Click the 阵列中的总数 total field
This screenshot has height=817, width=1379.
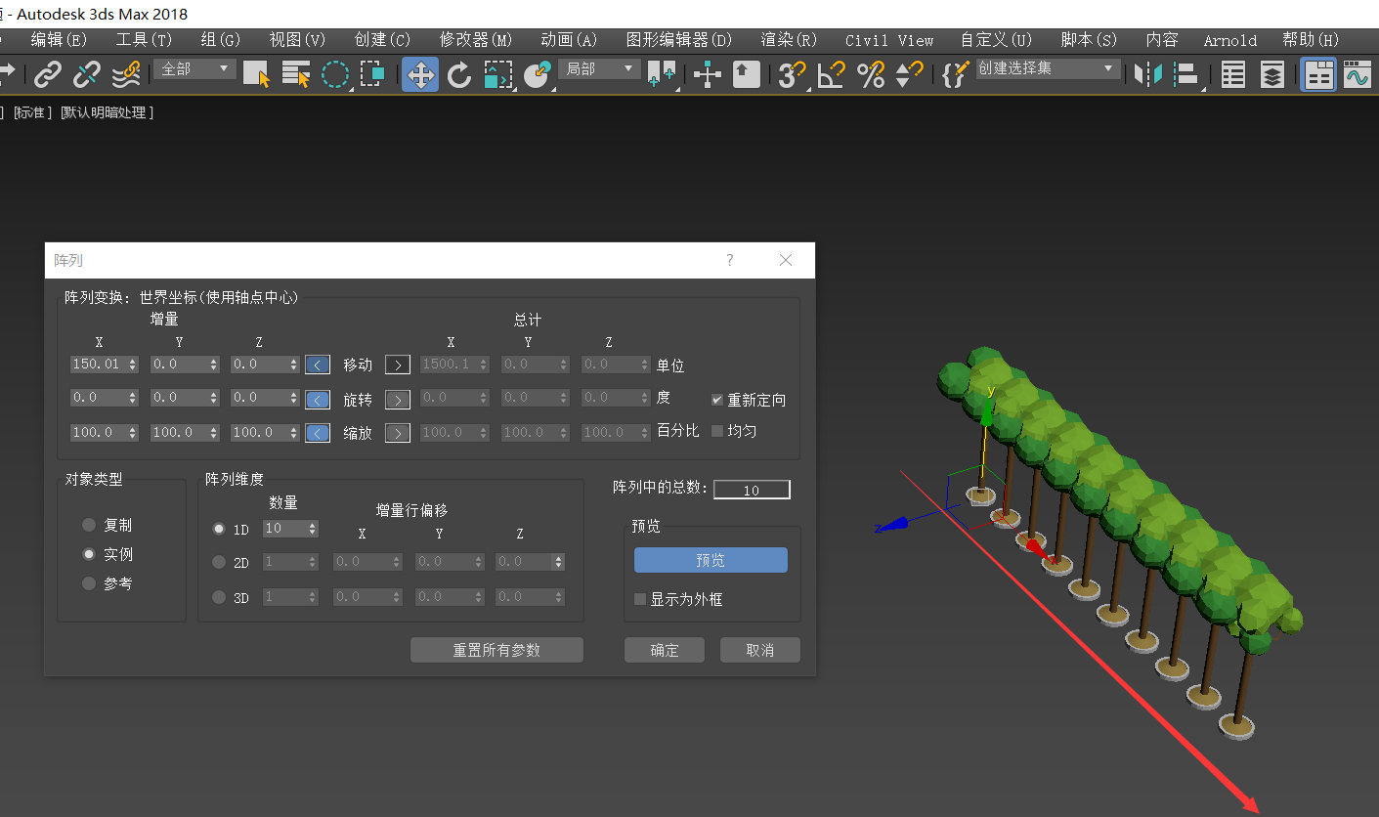(752, 490)
